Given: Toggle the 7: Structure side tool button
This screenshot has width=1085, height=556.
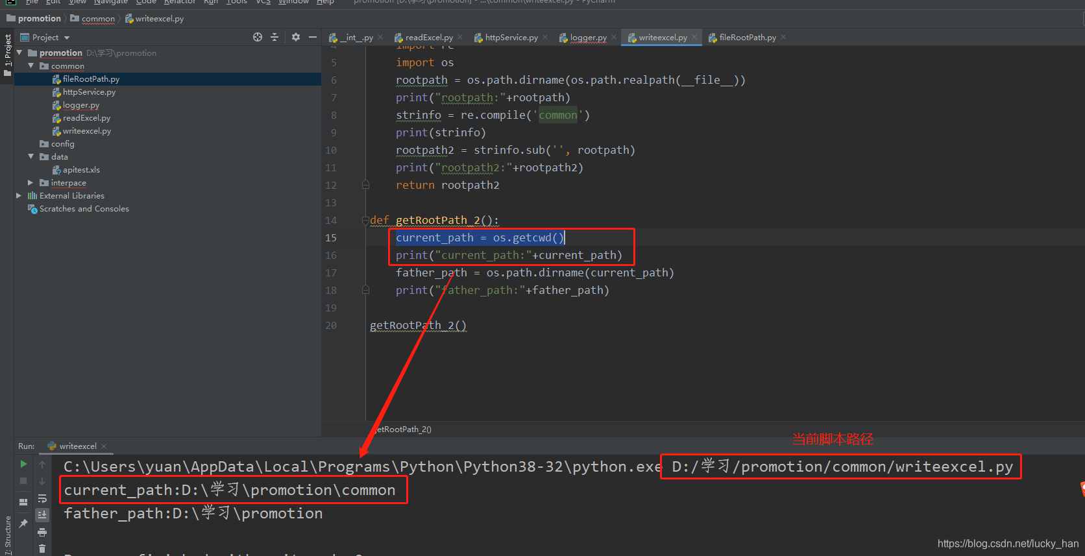Looking at the screenshot, I should tap(7, 536).
